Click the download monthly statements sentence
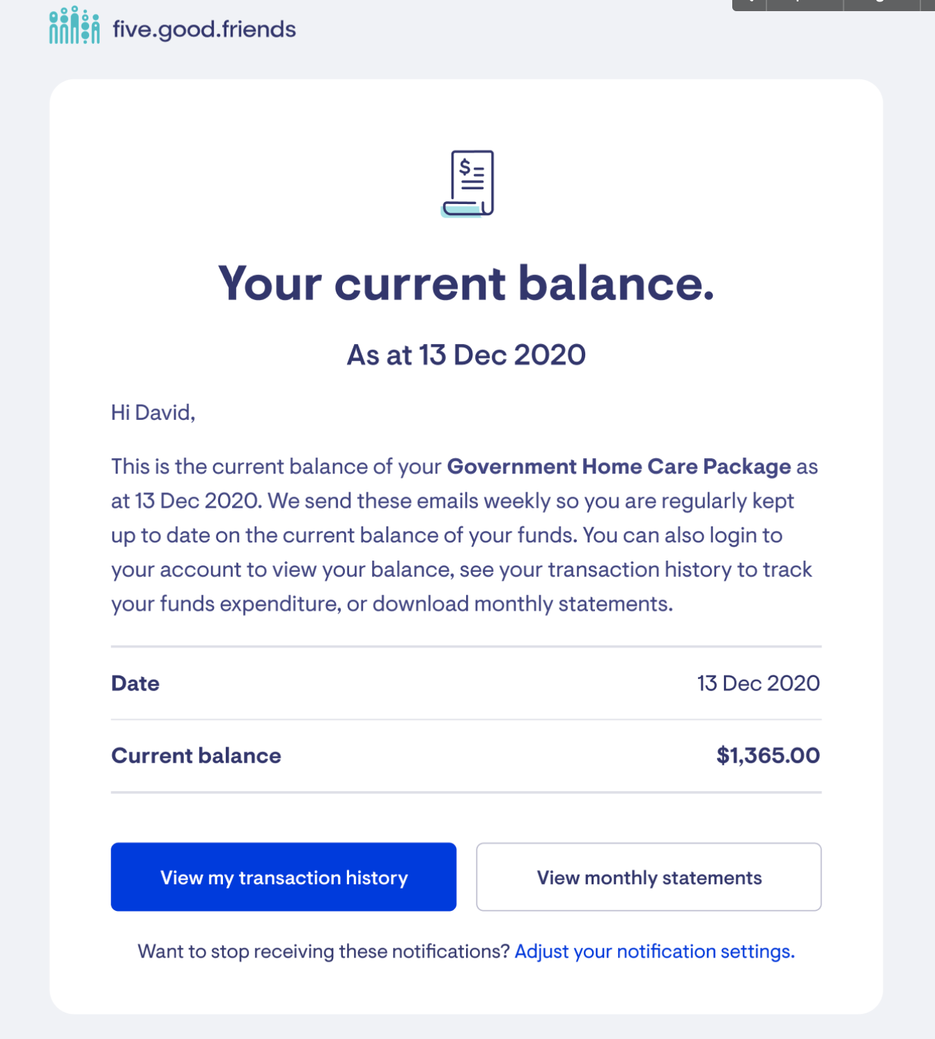 [x=523, y=604]
